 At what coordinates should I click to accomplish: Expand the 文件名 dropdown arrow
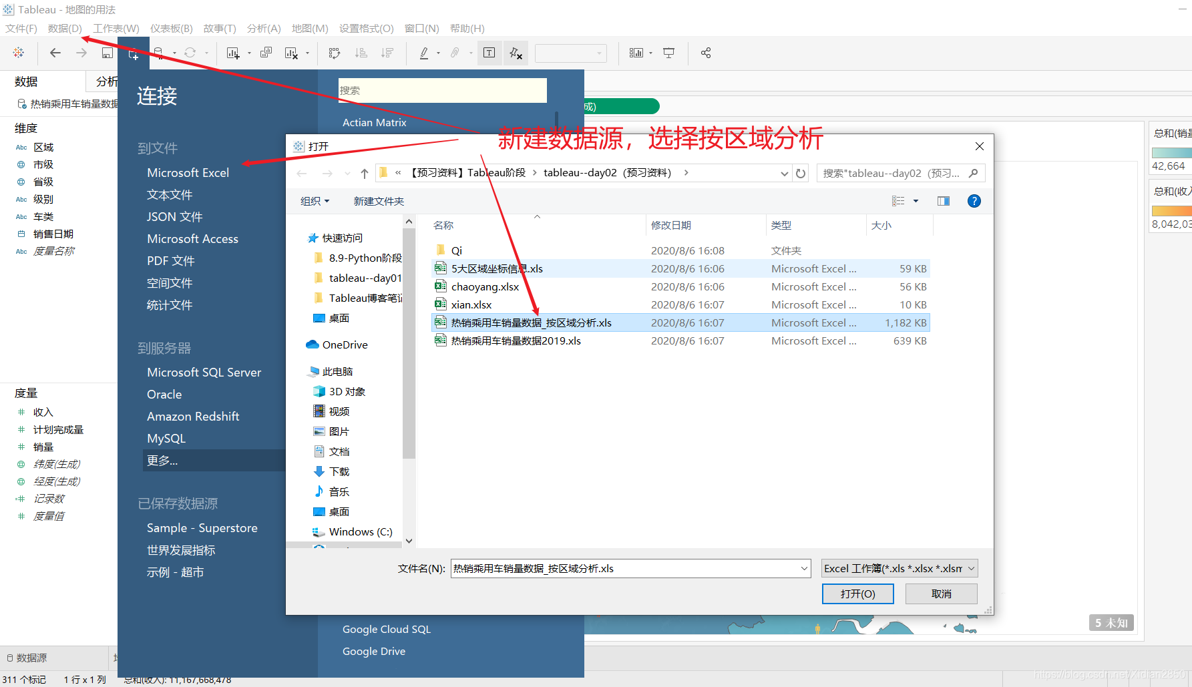(804, 568)
